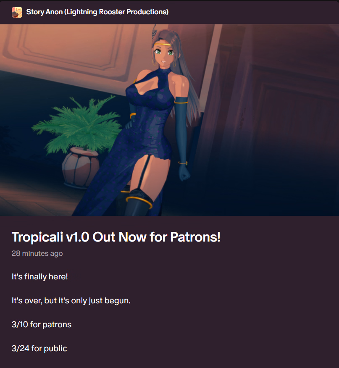Screen dimensions: 339x368
Task: Visit the Story Anon (Lightning Rooster Productions) page
Action: [x=97, y=12]
